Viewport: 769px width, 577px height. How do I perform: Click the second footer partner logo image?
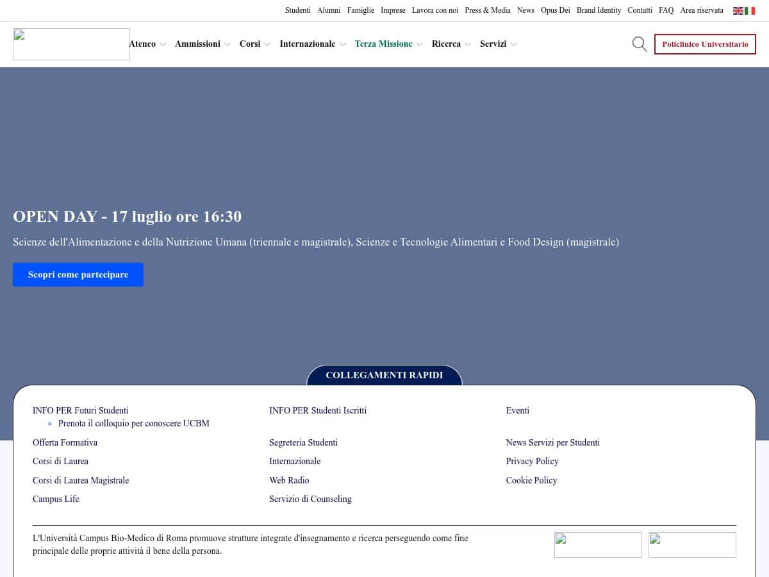pyautogui.click(x=692, y=545)
